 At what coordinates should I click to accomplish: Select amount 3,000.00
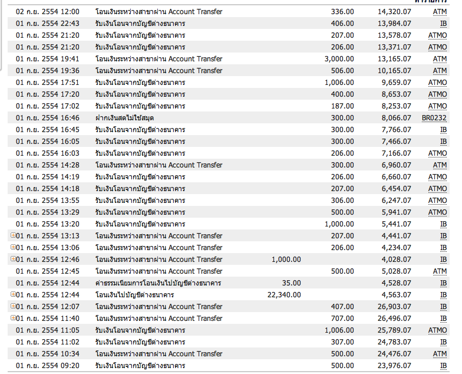339,59
